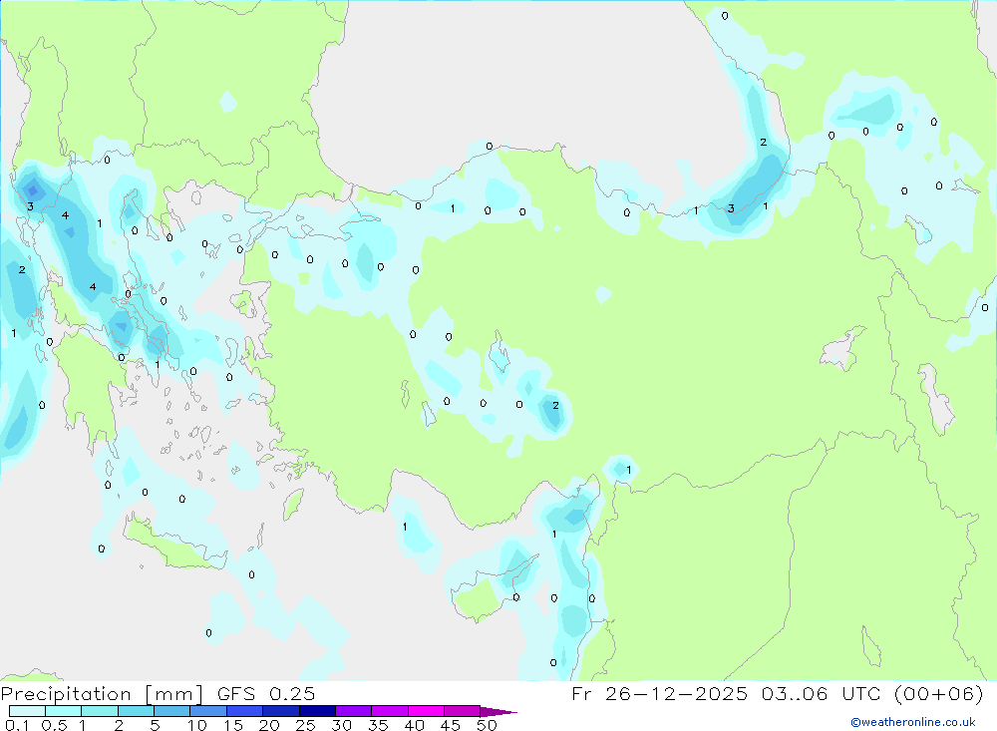This screenshot has width=997, height=731.
Task: Click the 0.5 to 1 mm legend swatch
Action: [63, 711]
